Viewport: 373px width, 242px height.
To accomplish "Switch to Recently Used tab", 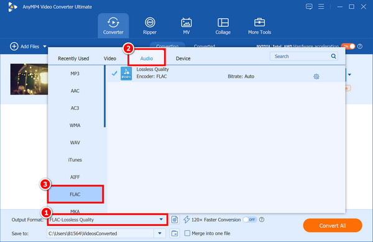I will coord(73,58).
